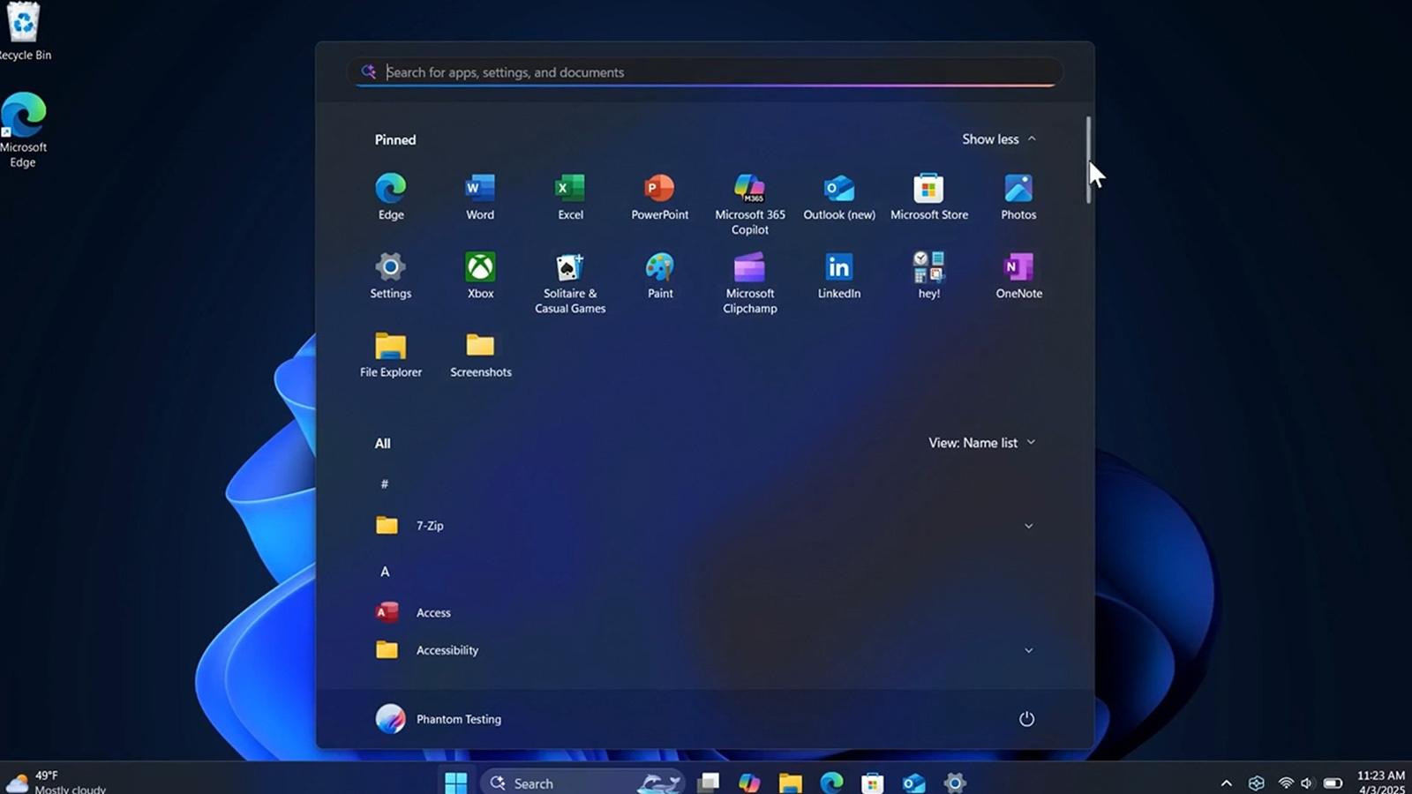This screenshot has height=794, width=1412.
Task: Click the taskbar Search box
Action: coord(582,783)
